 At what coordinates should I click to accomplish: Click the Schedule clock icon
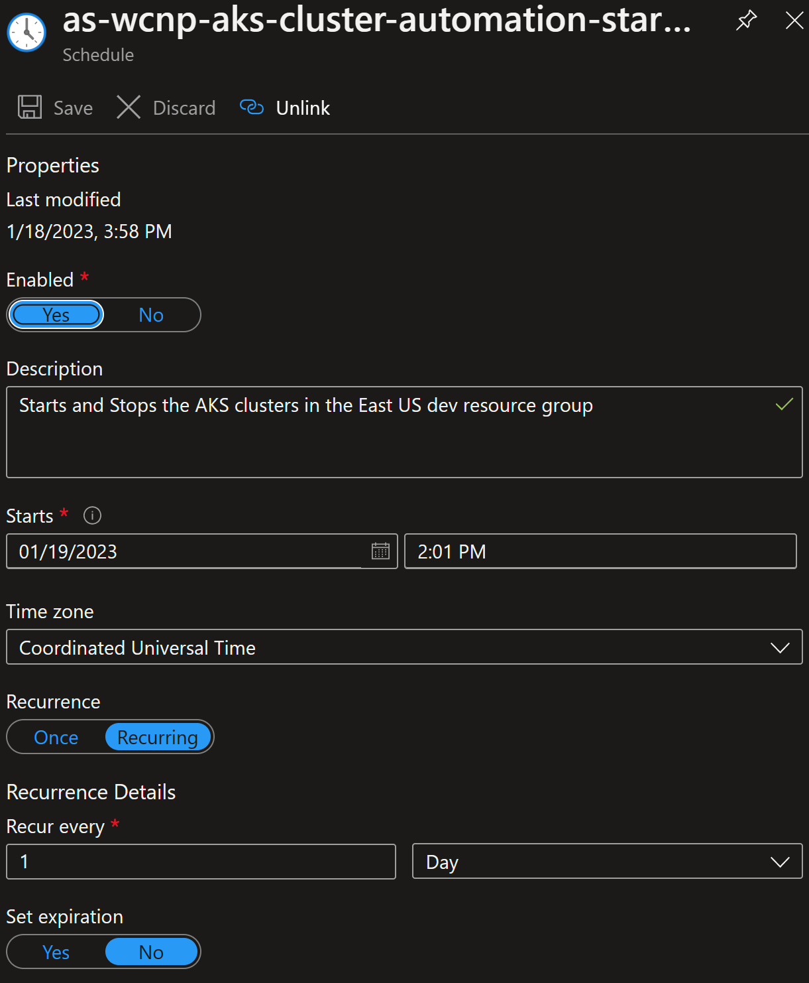click(25, 31)
